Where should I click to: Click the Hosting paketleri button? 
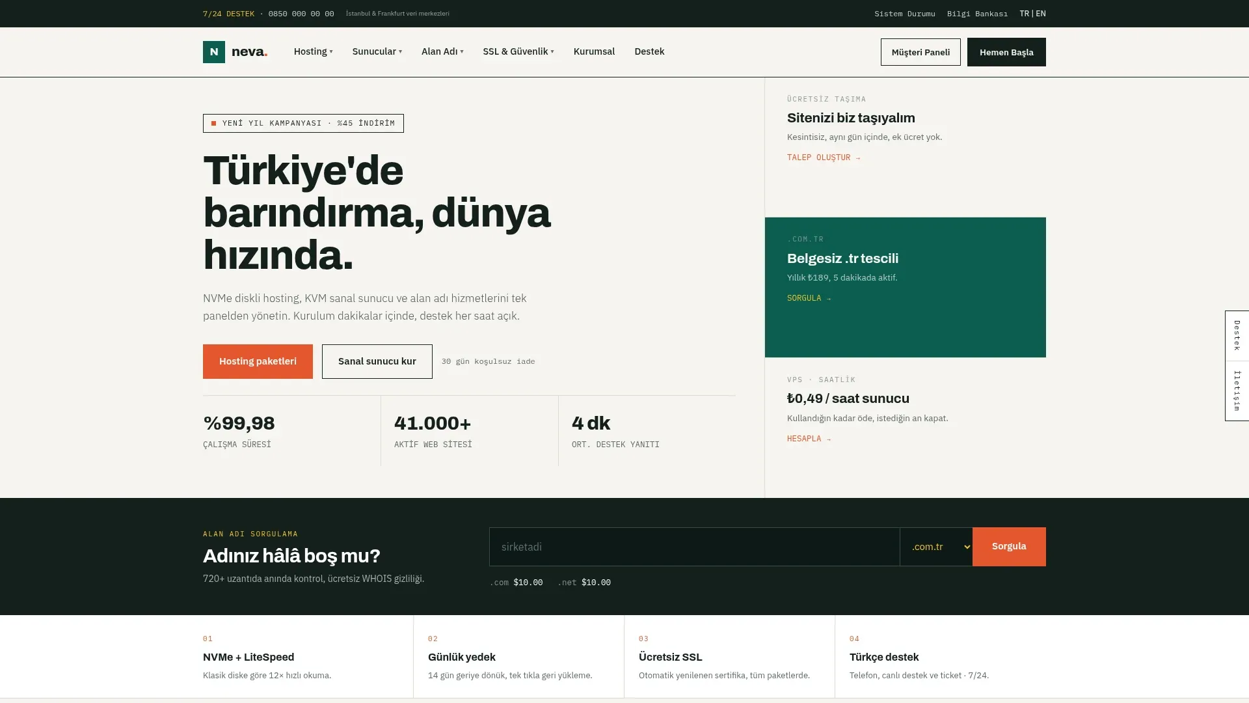[x=258, y=361]
